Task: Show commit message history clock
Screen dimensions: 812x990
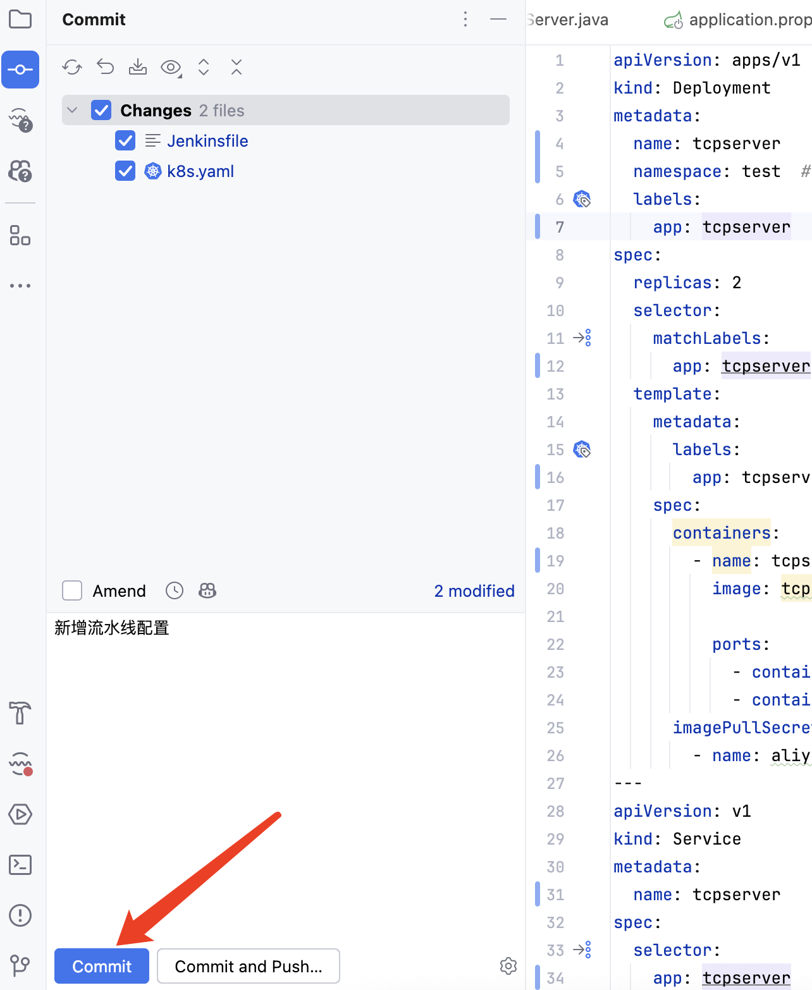Action: pyautogui.click(x=175, y=590)
